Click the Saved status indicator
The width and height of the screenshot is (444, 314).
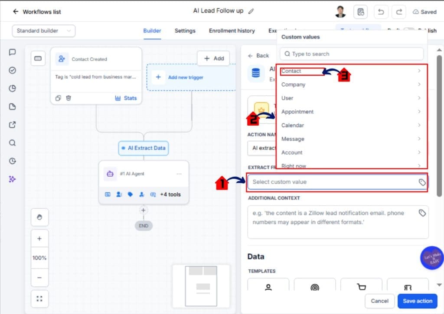[x=424, y=12]
